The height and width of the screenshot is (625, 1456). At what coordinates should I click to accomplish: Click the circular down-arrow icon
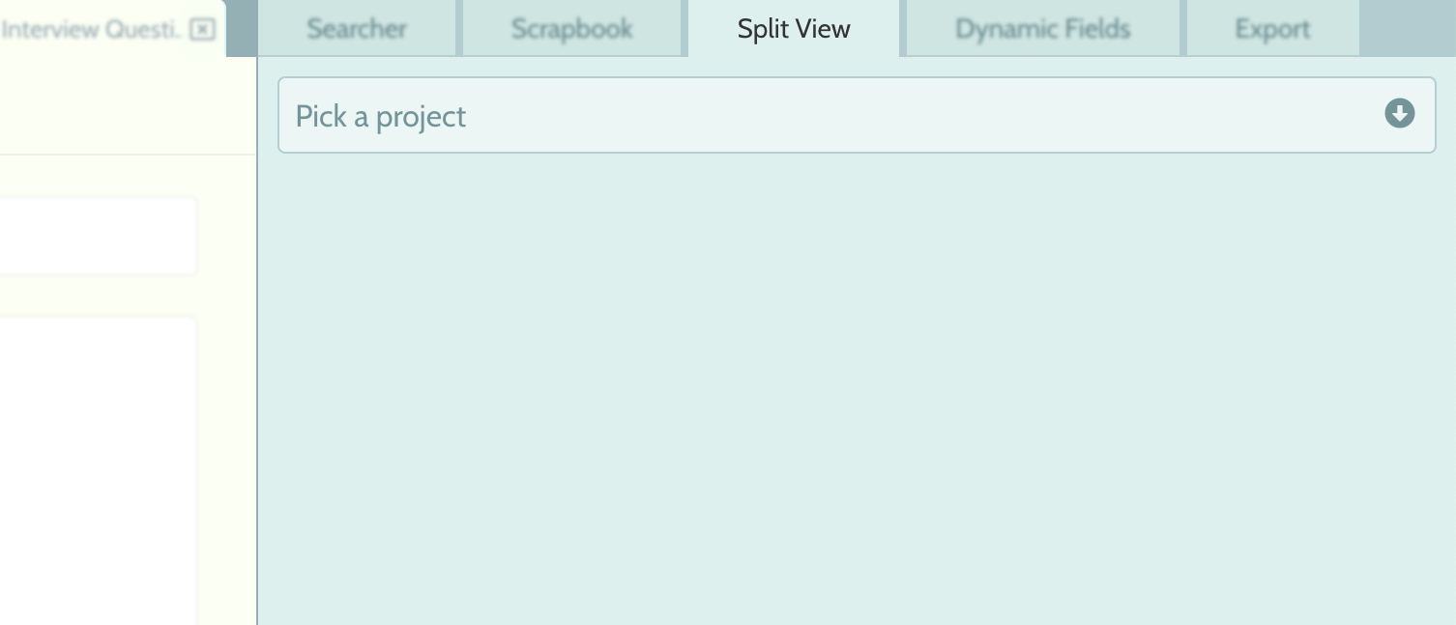pyautogui.click(x=1399, y=114)
